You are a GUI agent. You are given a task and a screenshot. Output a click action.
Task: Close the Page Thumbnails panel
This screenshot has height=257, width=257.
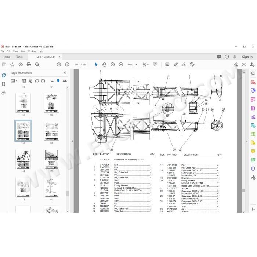[x=65, y=73]
